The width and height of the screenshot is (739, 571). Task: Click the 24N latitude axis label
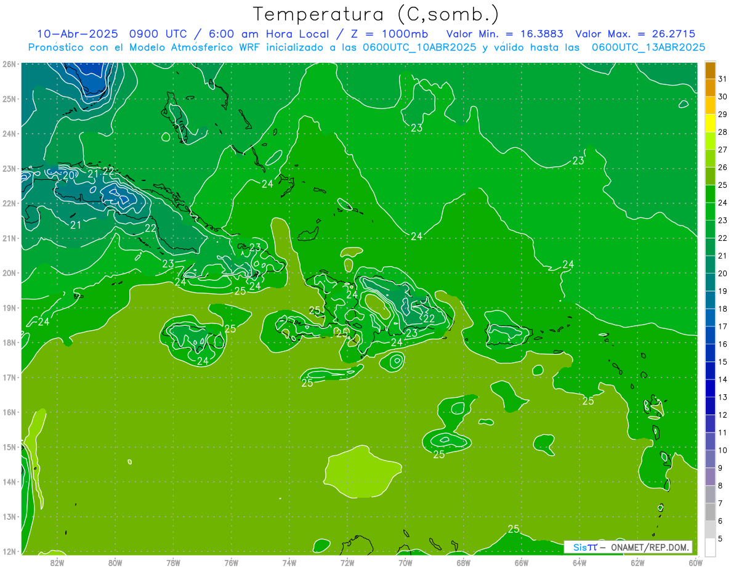[x=9, y=134]
